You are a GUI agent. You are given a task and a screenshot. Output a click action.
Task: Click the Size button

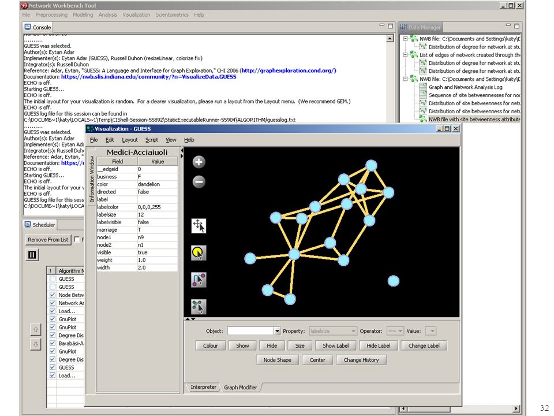pyautogui.click(x=300, y=346)
